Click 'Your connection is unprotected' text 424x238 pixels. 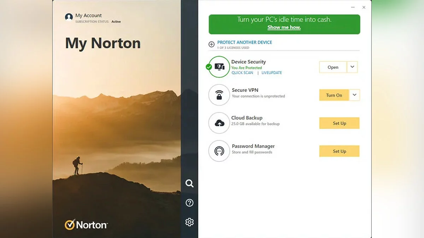point(258,96)
